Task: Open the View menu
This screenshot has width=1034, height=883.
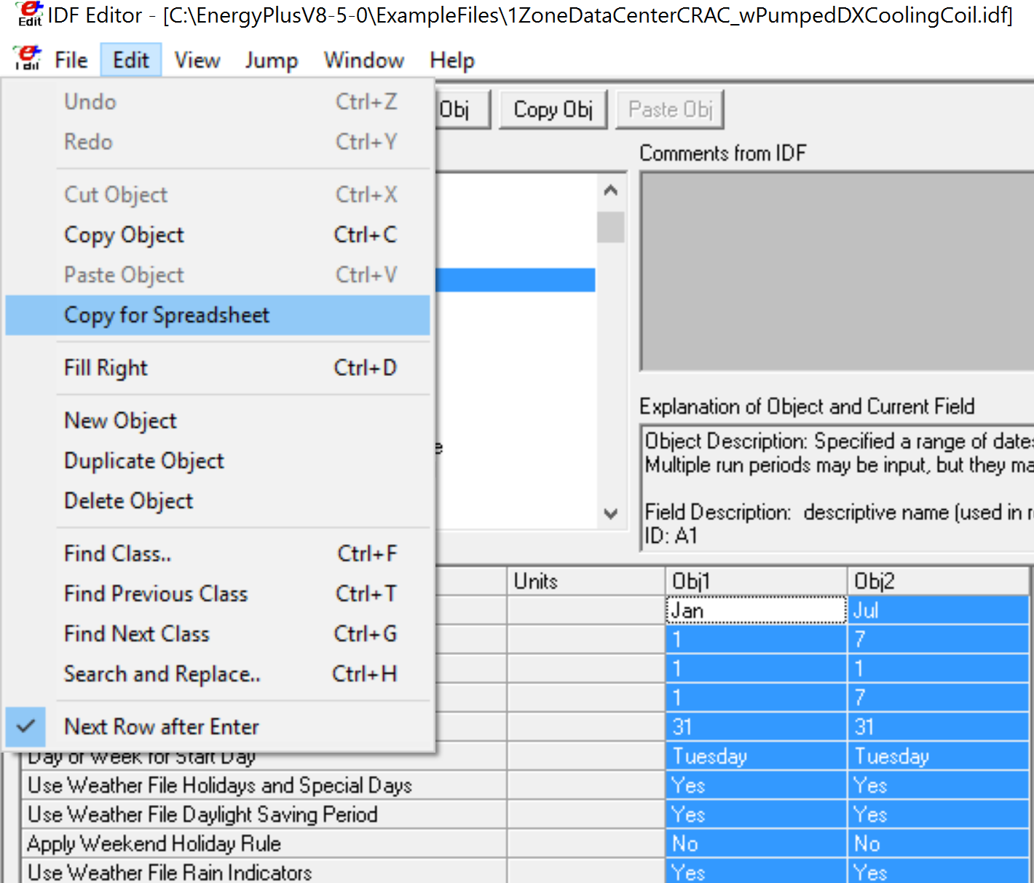Action: [197, 60]
